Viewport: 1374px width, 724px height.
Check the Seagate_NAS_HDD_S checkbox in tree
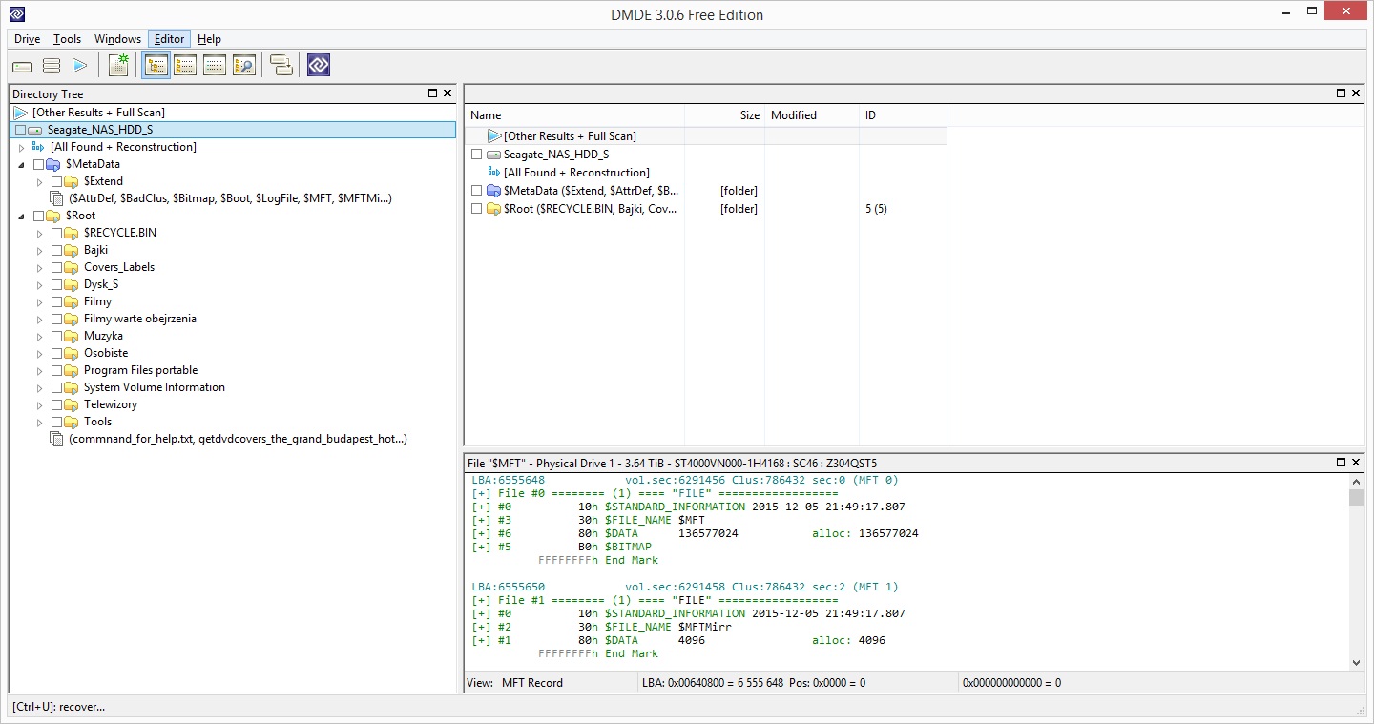(x=21, y=130)
